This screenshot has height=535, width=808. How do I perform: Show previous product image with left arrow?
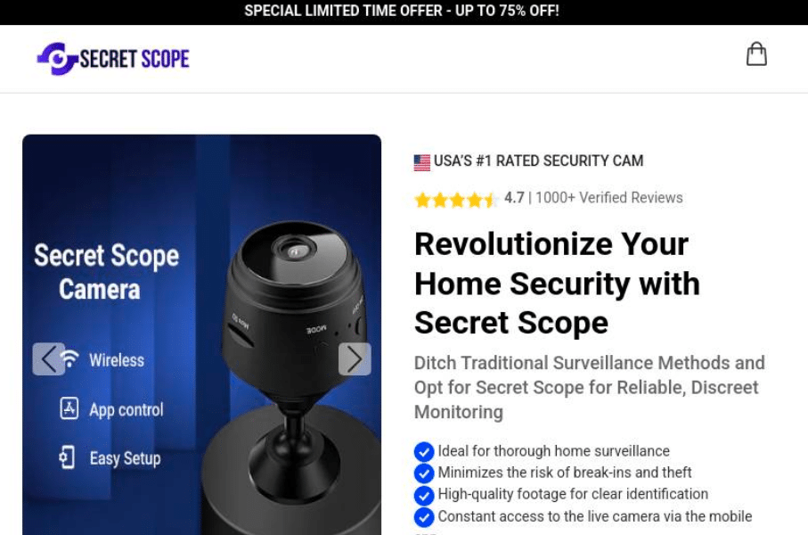[x=48, y=359]
